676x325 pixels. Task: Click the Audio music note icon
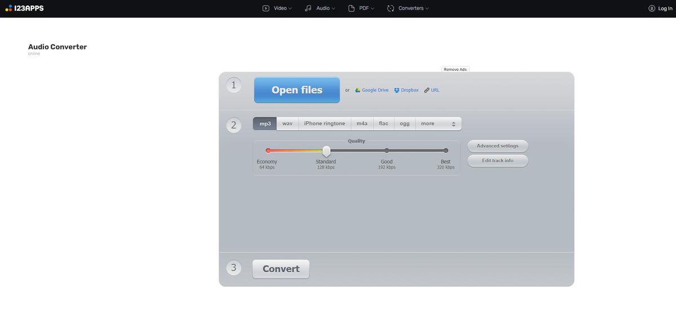[308, 8]
